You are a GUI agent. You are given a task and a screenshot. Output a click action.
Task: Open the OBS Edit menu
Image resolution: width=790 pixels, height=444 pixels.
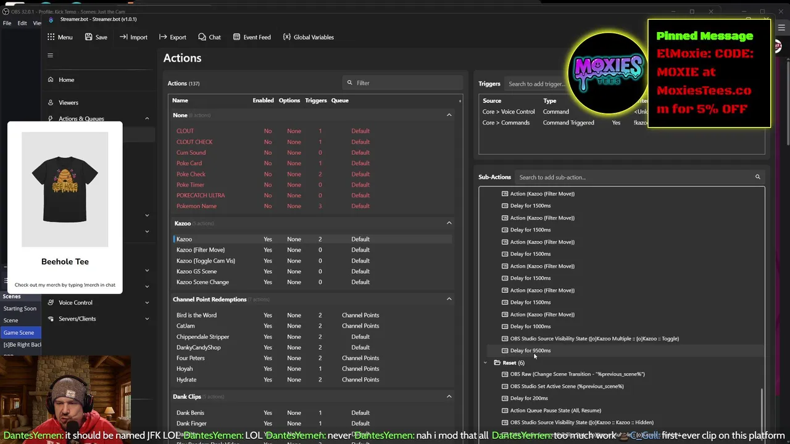point(22,23)
